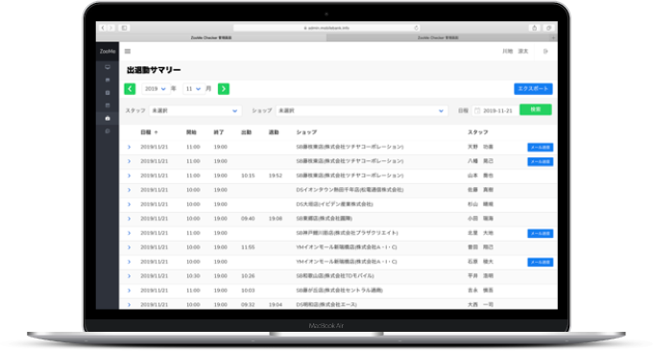Expand the row with clock-in 09:32
653x351 pixels.
[129, 304]
